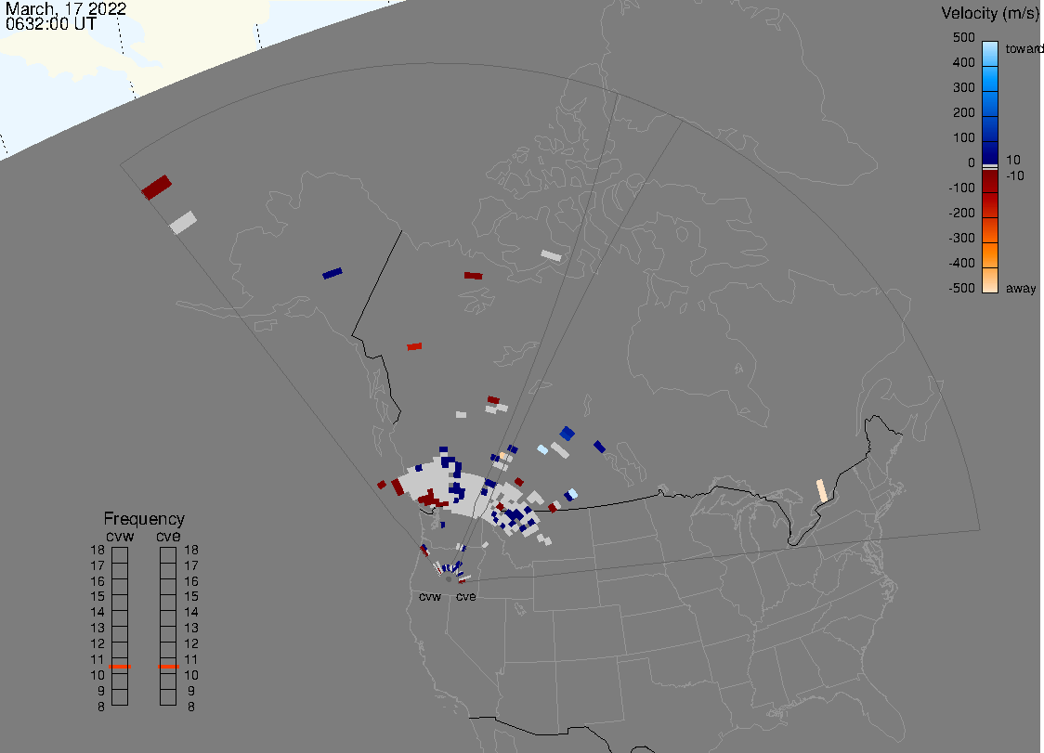Click the 8 label right of cve bar
Viewport: 1044px width, 753px height.
click(191, 708)
